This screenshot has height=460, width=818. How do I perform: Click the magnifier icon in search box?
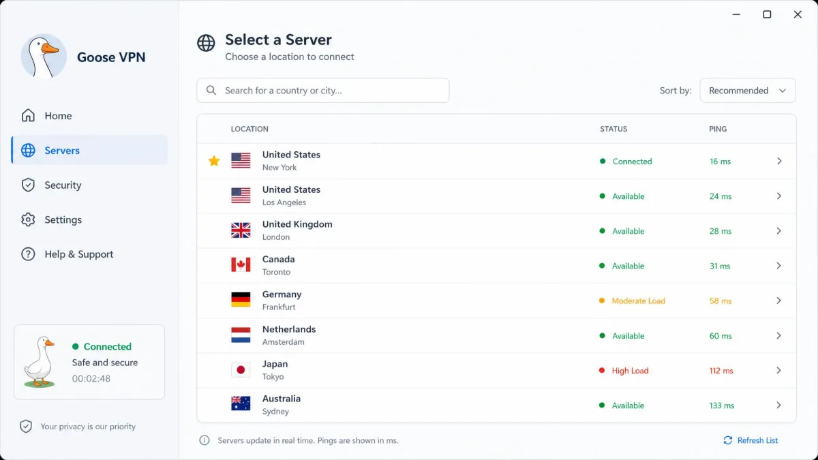point(211,91)
